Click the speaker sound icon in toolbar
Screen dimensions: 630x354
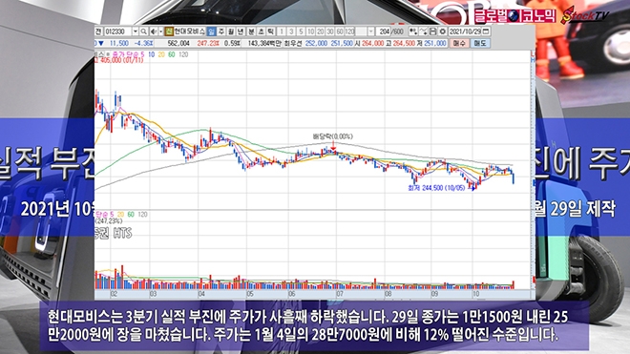154,31
